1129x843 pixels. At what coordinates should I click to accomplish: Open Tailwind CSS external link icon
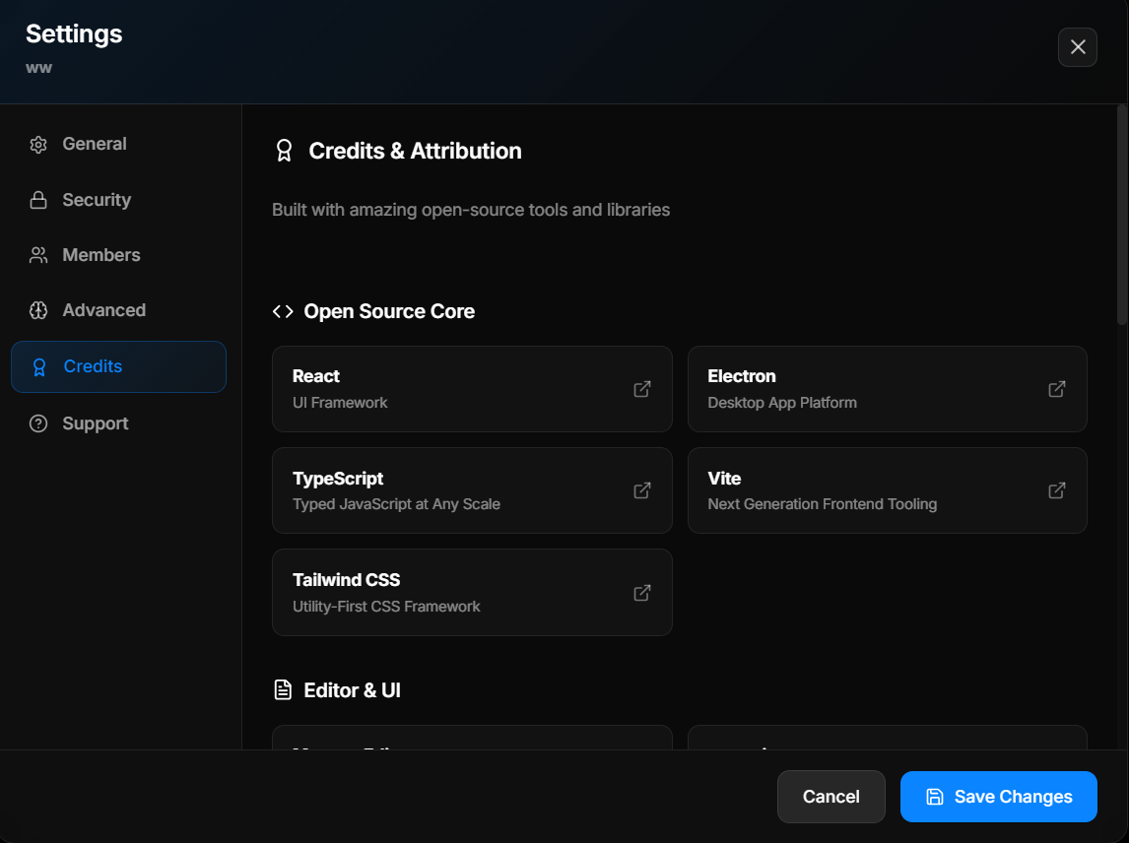(642, 593)
